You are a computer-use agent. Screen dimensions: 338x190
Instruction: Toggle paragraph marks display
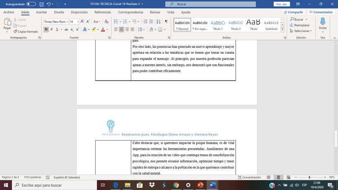tap(166, 21)
